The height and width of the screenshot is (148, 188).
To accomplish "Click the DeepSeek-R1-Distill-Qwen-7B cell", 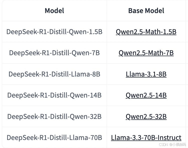I will (x=54, y=53).
